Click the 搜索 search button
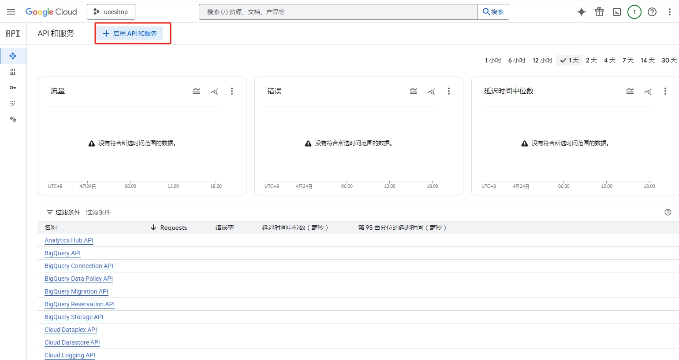The image size is (679, 360). 493,12
